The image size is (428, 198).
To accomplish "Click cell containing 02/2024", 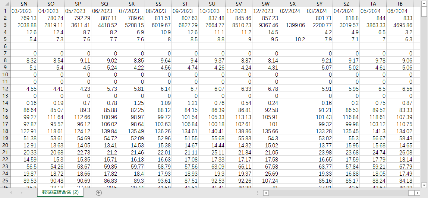I will (x=293, y=11).
